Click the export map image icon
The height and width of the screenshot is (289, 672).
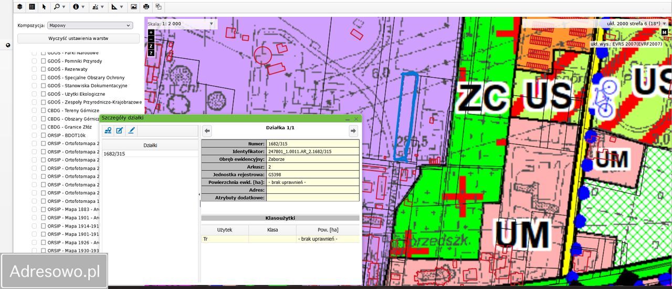tap(134, 7)
